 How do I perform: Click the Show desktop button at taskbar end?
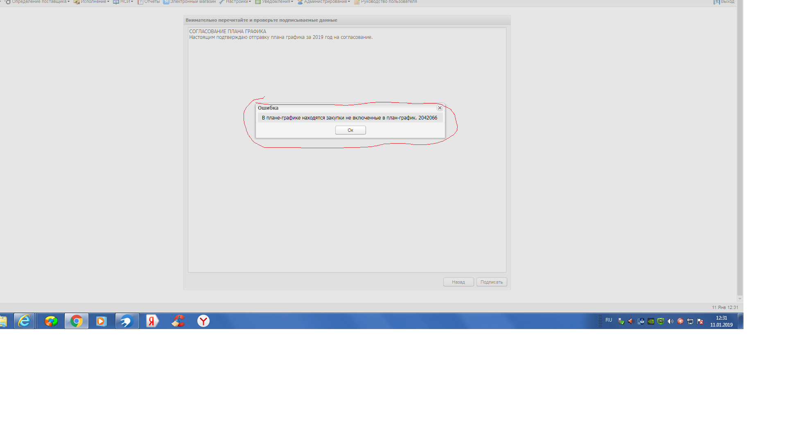[x=741, y=321]
